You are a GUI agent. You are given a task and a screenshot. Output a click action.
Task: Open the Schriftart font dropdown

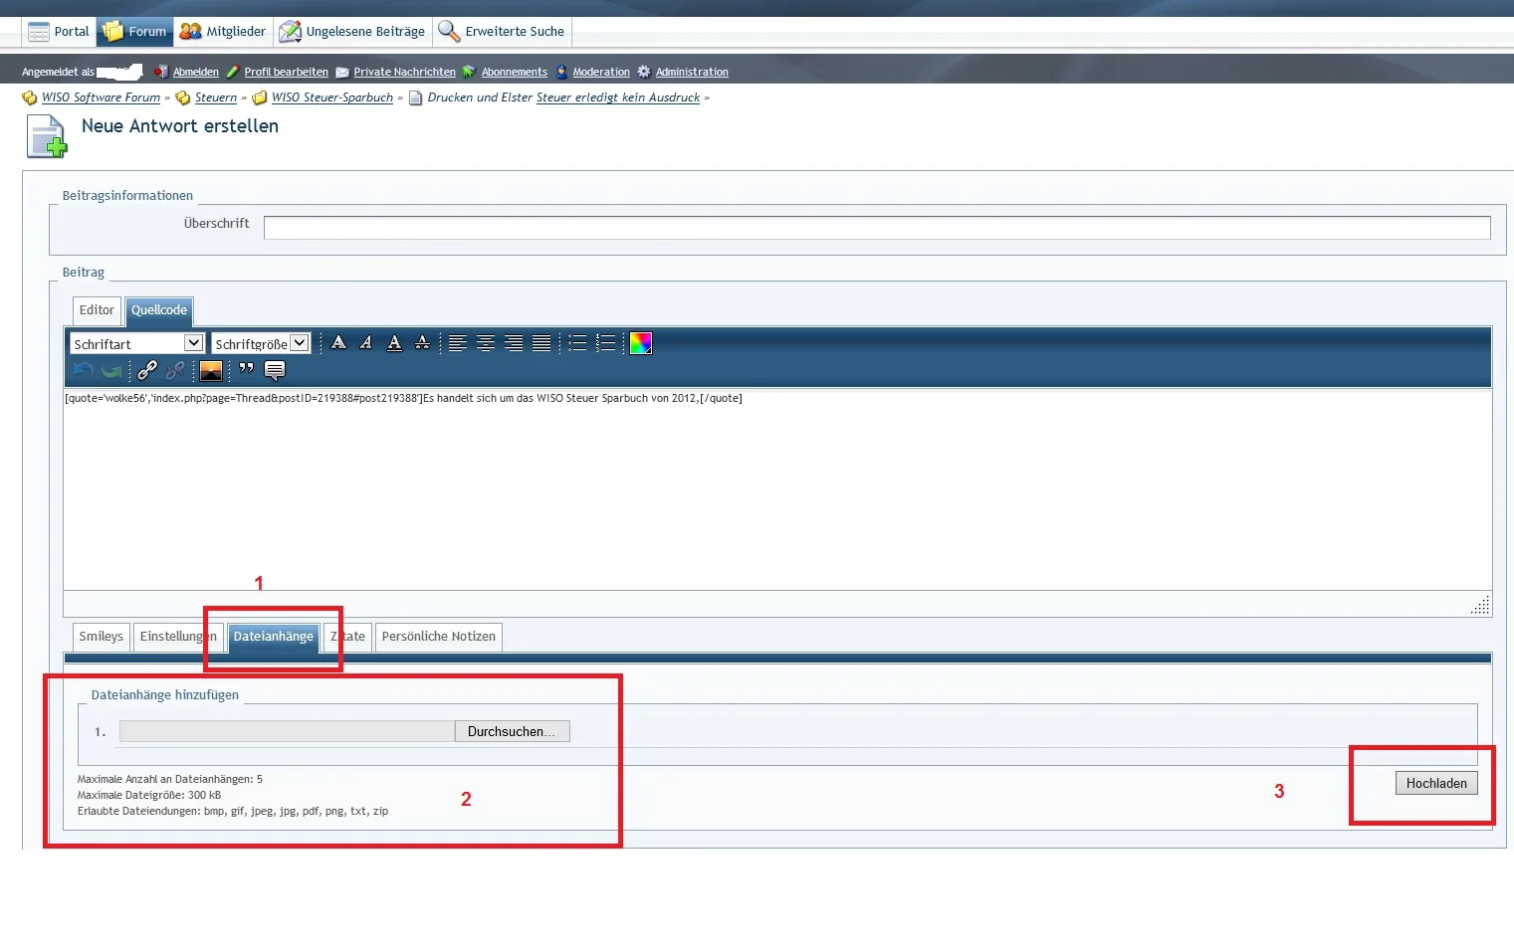[137, 343]
